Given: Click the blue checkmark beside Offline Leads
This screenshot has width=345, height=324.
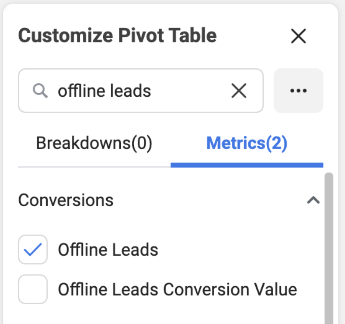Looking at the screenshot, I should tap(33, 249).
